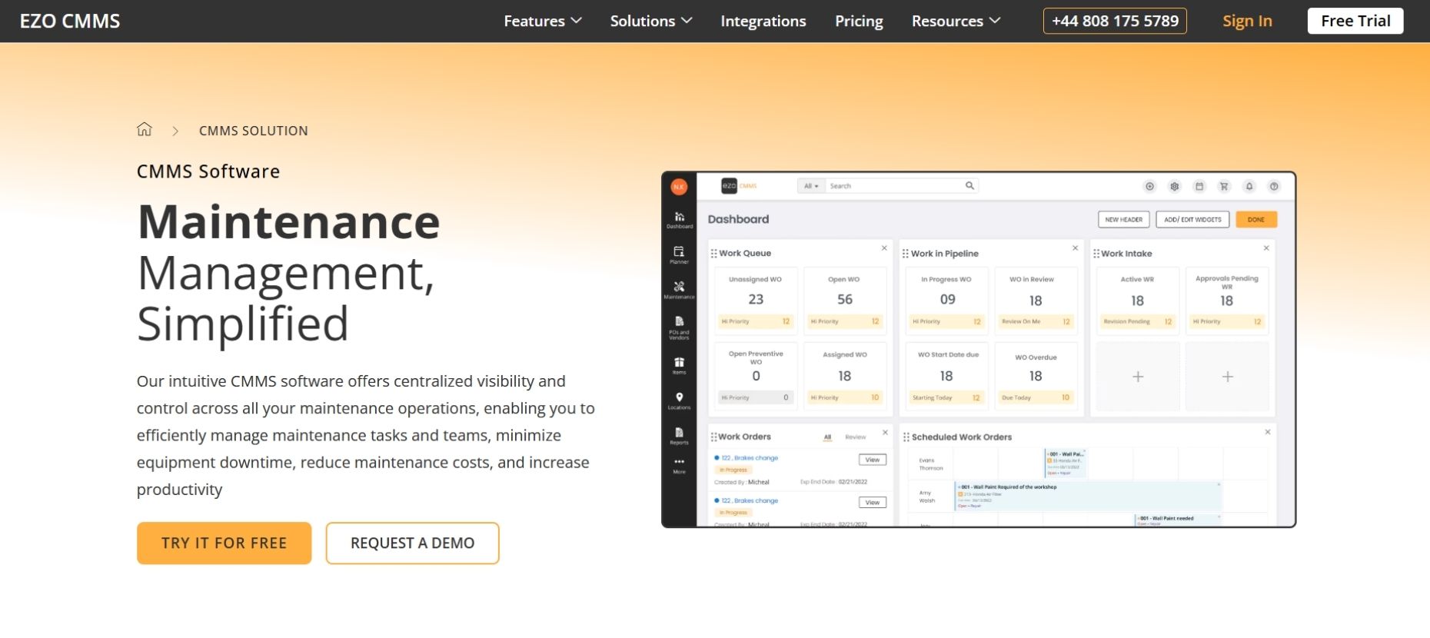
Task: Click the +44 808 175 5789 phone button
Action: point(1115,21)
